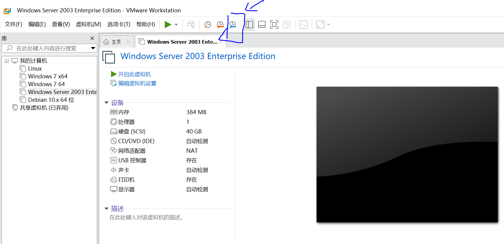504x244 pixels.
Task: Select Windows 7 64 virtual machine
Action: tap(46, 84)
